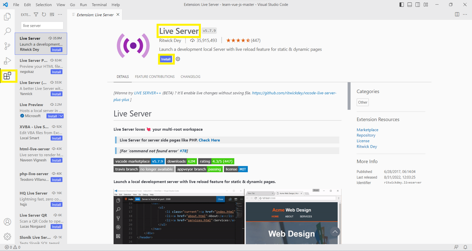
Task: Expand Install dropdown arrow for Live Preview
Action: (61, 116)
